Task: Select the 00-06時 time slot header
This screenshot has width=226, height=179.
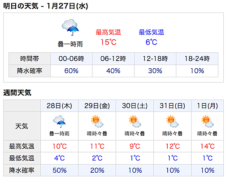Action: coord(71,58)
